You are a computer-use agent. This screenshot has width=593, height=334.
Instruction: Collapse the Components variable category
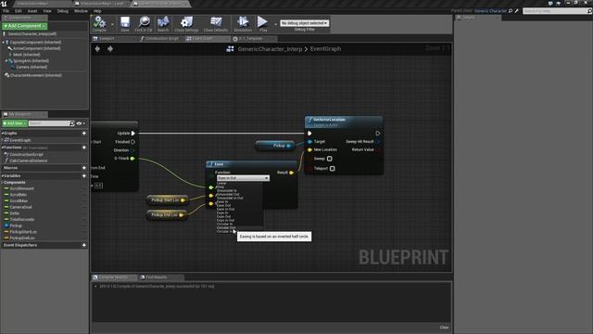2,183
